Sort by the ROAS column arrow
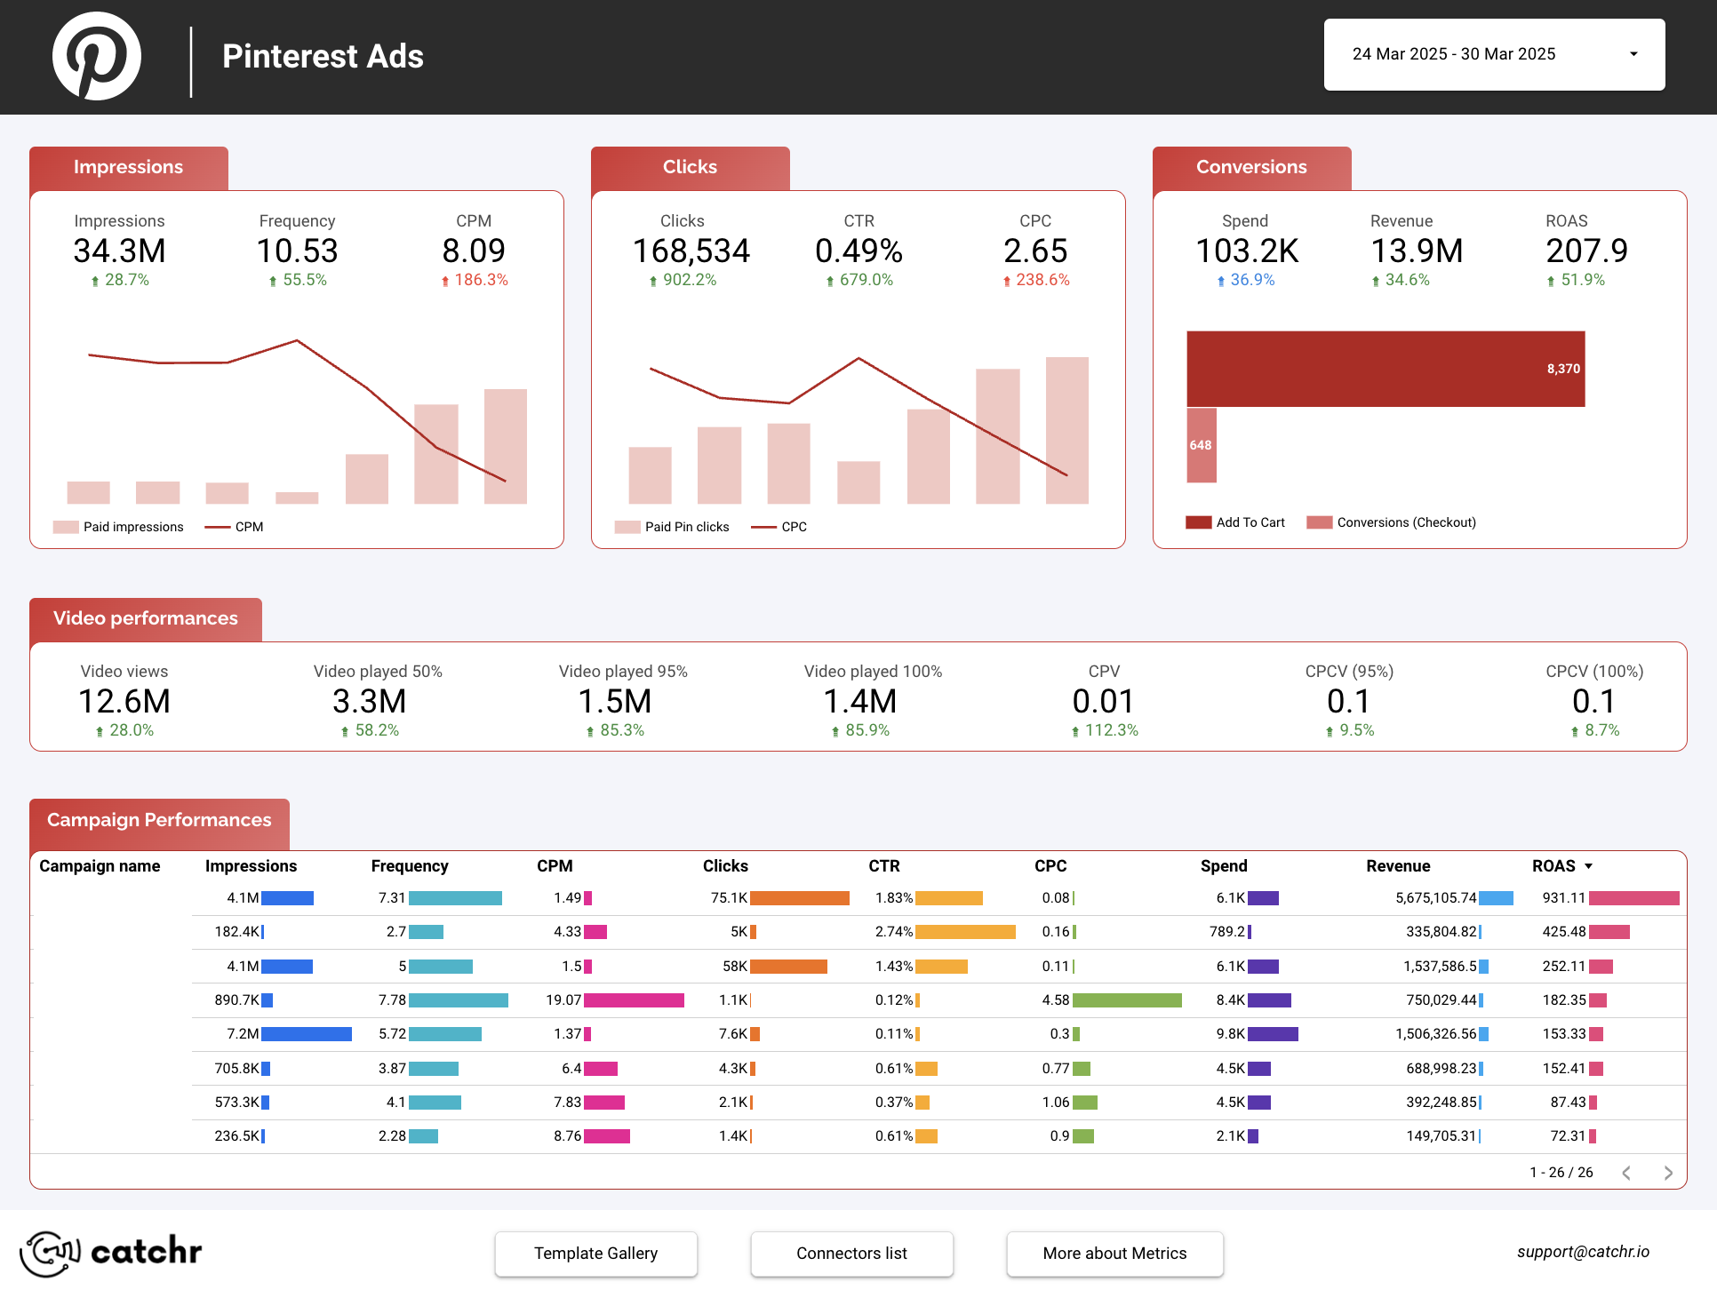Screen dimensions: 1717x1290 1588,866
